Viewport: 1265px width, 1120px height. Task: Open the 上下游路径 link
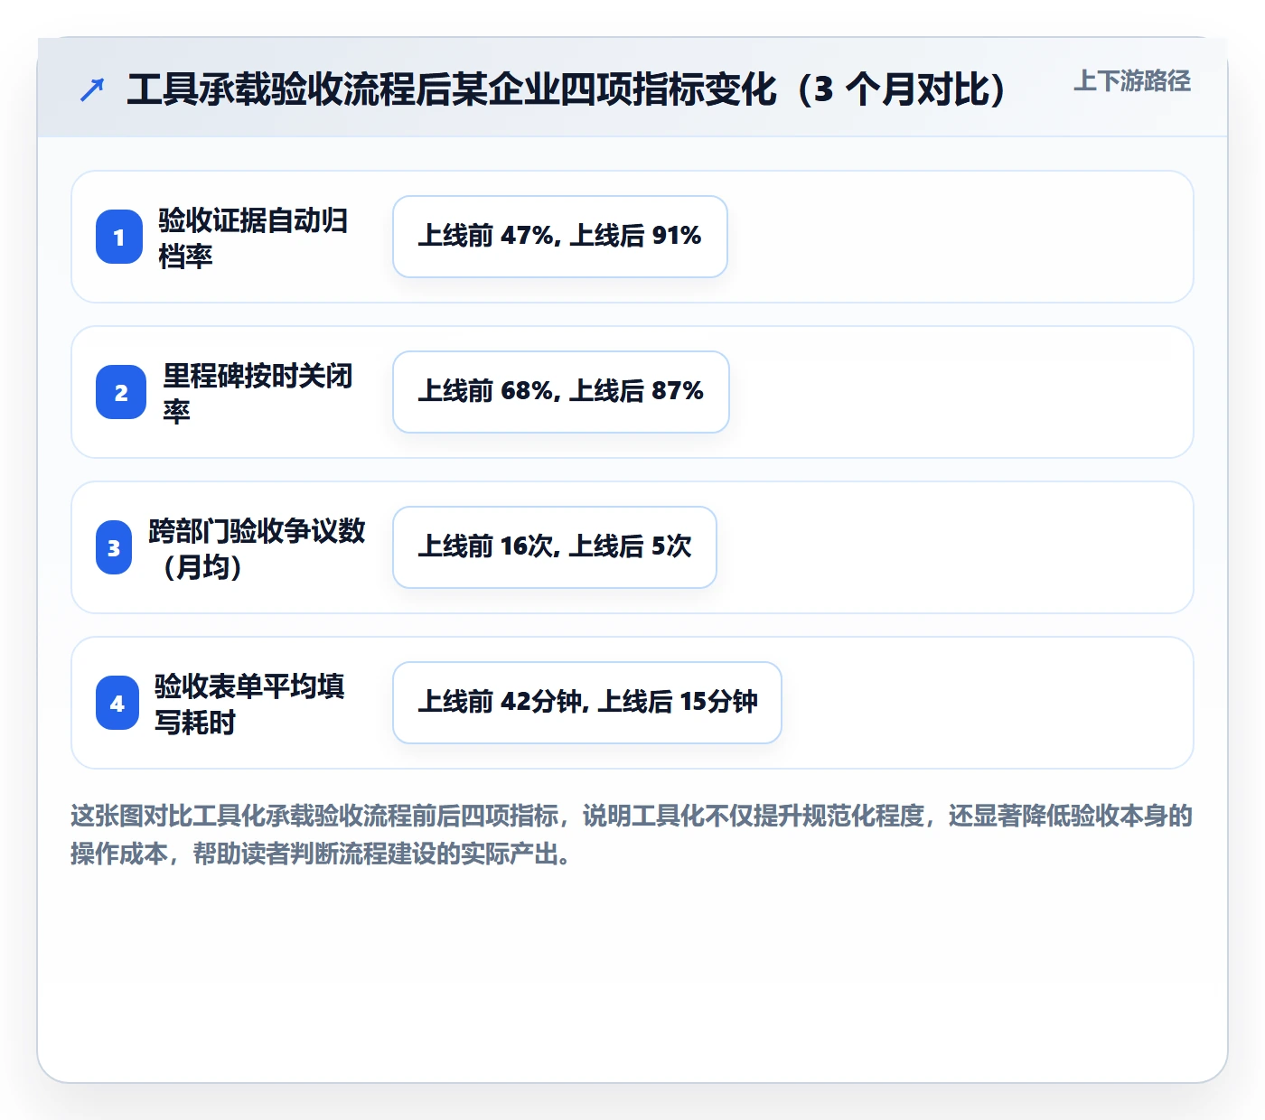(1132, 81)
